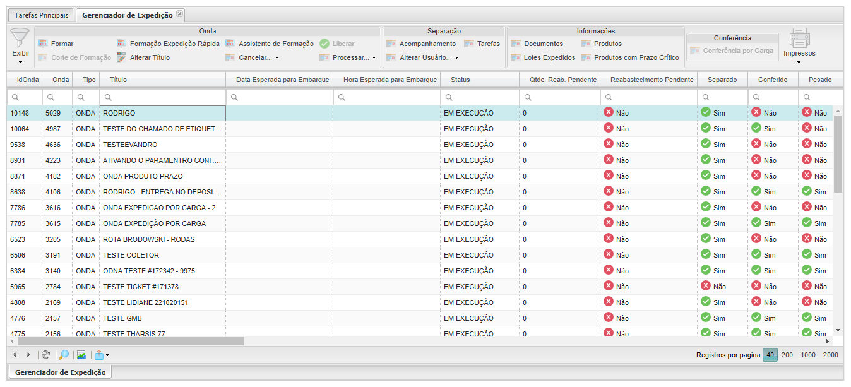Click Alterar Título with pencil icon
Screen dimensions: 851x387
tap(143, 57)
